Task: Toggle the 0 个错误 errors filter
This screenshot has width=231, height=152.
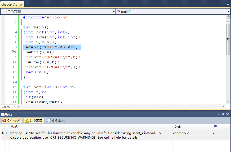Action: 12,120
